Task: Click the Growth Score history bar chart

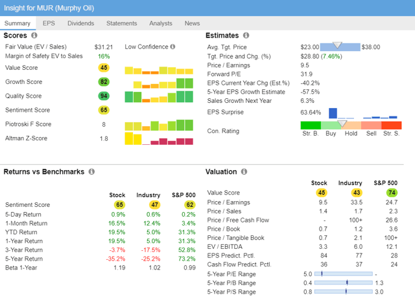Action: (163, 83)
